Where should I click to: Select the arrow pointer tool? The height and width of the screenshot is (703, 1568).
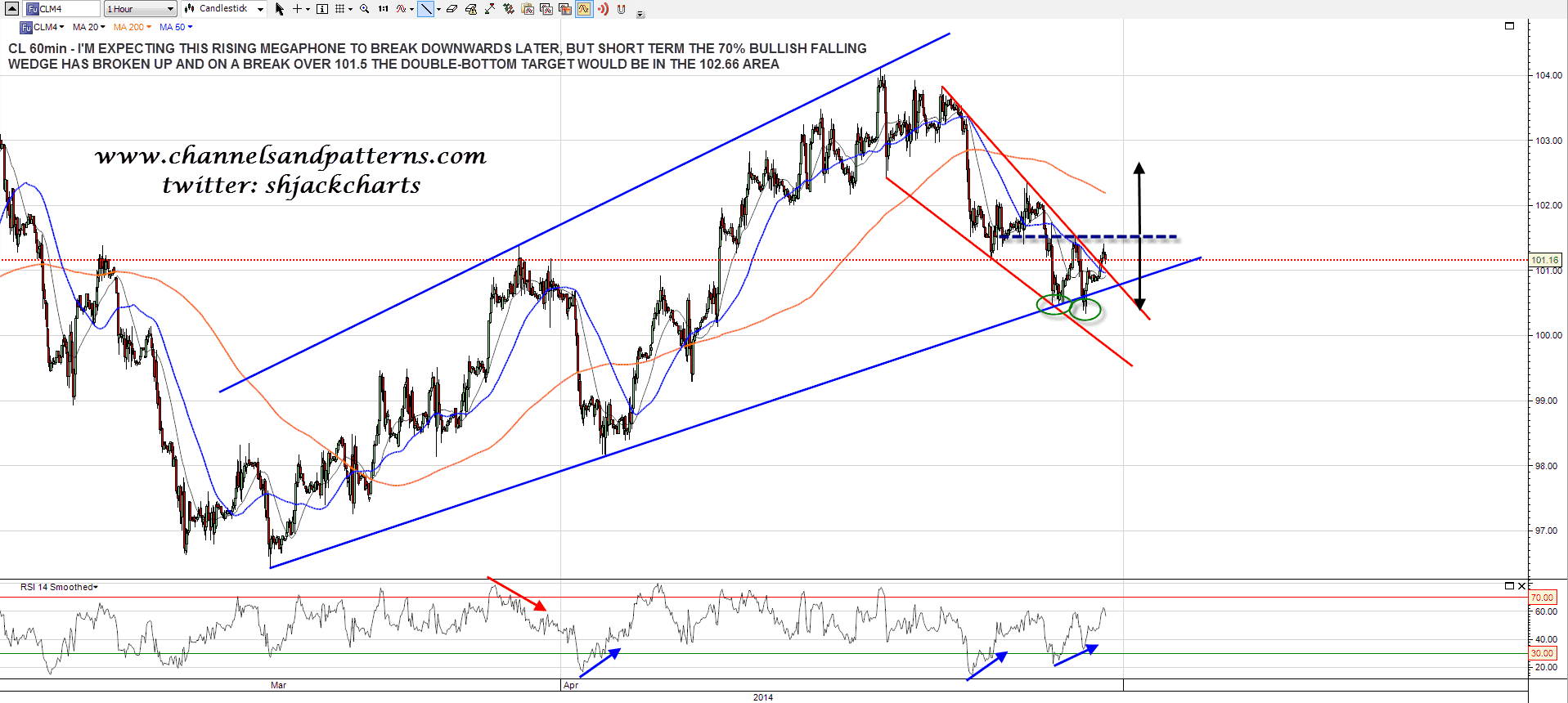(279, 9)
